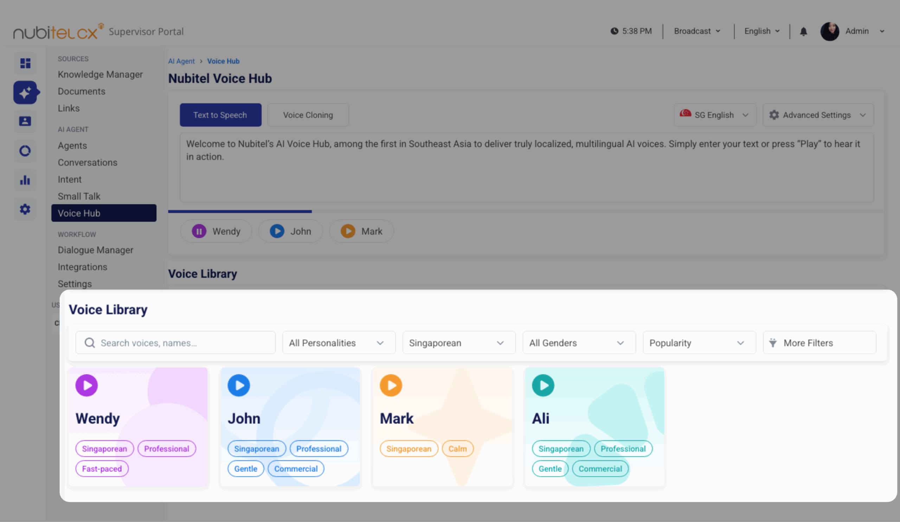Click the Advanced Settings gear icon

tap(774, 115)
